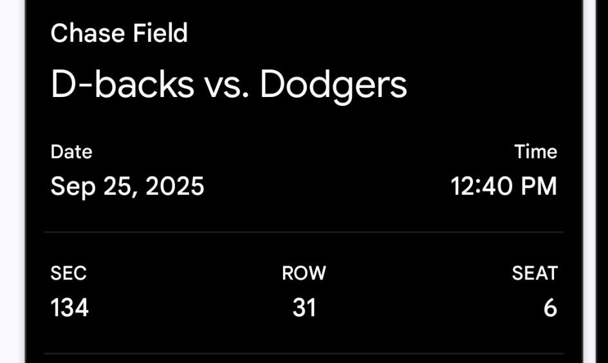Click the year 2025 in the date
Viewport: 608px width, 363px height.
coord(175,186)
